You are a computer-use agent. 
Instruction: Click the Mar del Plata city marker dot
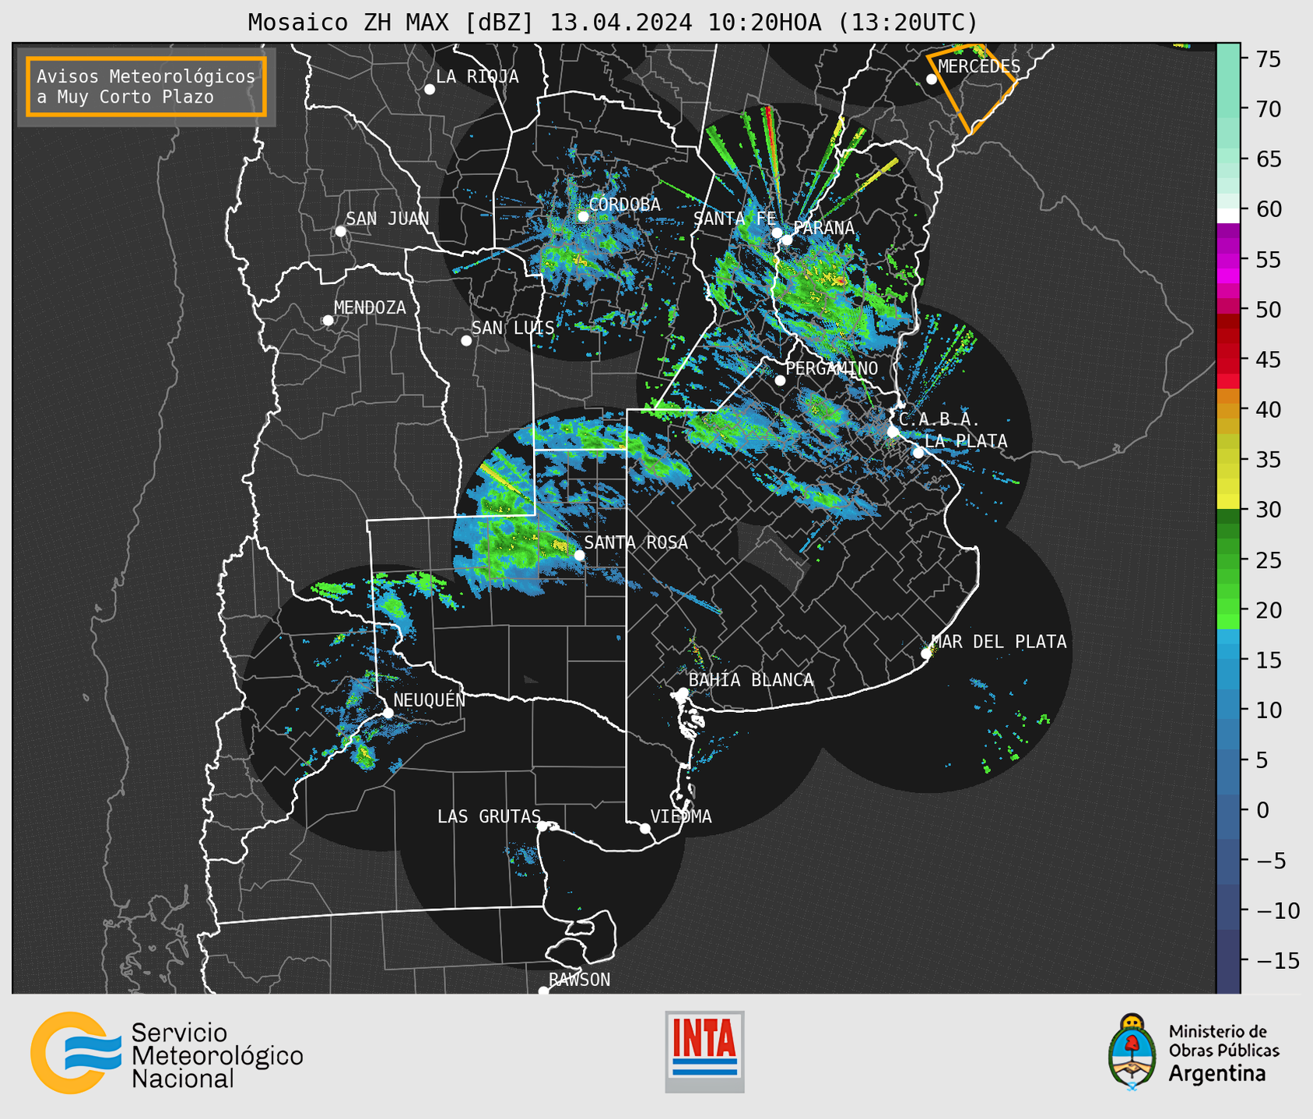pyautogui.click(x=926, y=654)
